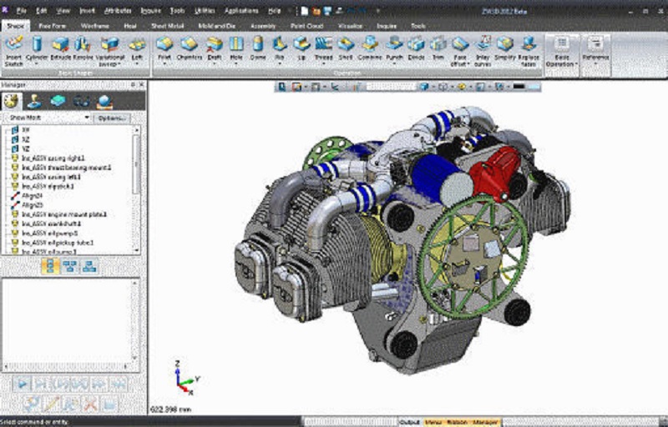Image resolution: width=668 pixels, height=427 pixels.
Task: Apply the Fillet tool
Action: [x=164, y=48]
